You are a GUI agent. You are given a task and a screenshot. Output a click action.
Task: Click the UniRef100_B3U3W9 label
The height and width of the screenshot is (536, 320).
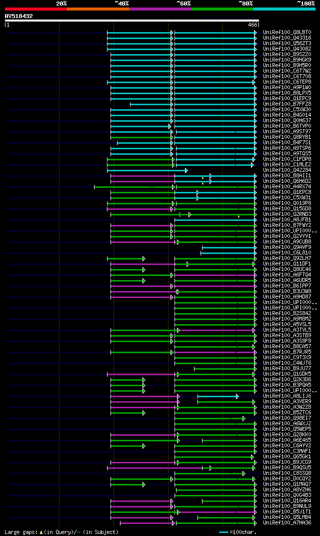(x=287, y=291)
